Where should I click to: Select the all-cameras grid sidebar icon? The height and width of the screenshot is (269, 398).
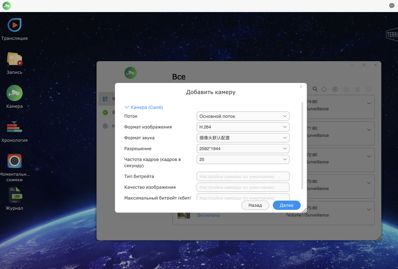coord(105,99)
